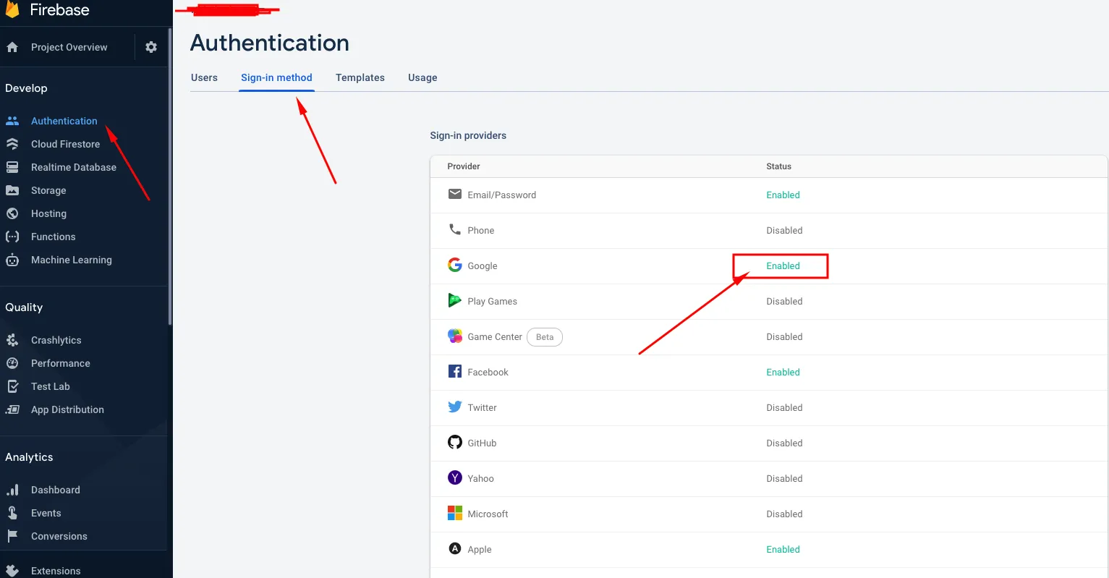Click the Authentication people icon
Screen dimensions: 1109x578
12,121
